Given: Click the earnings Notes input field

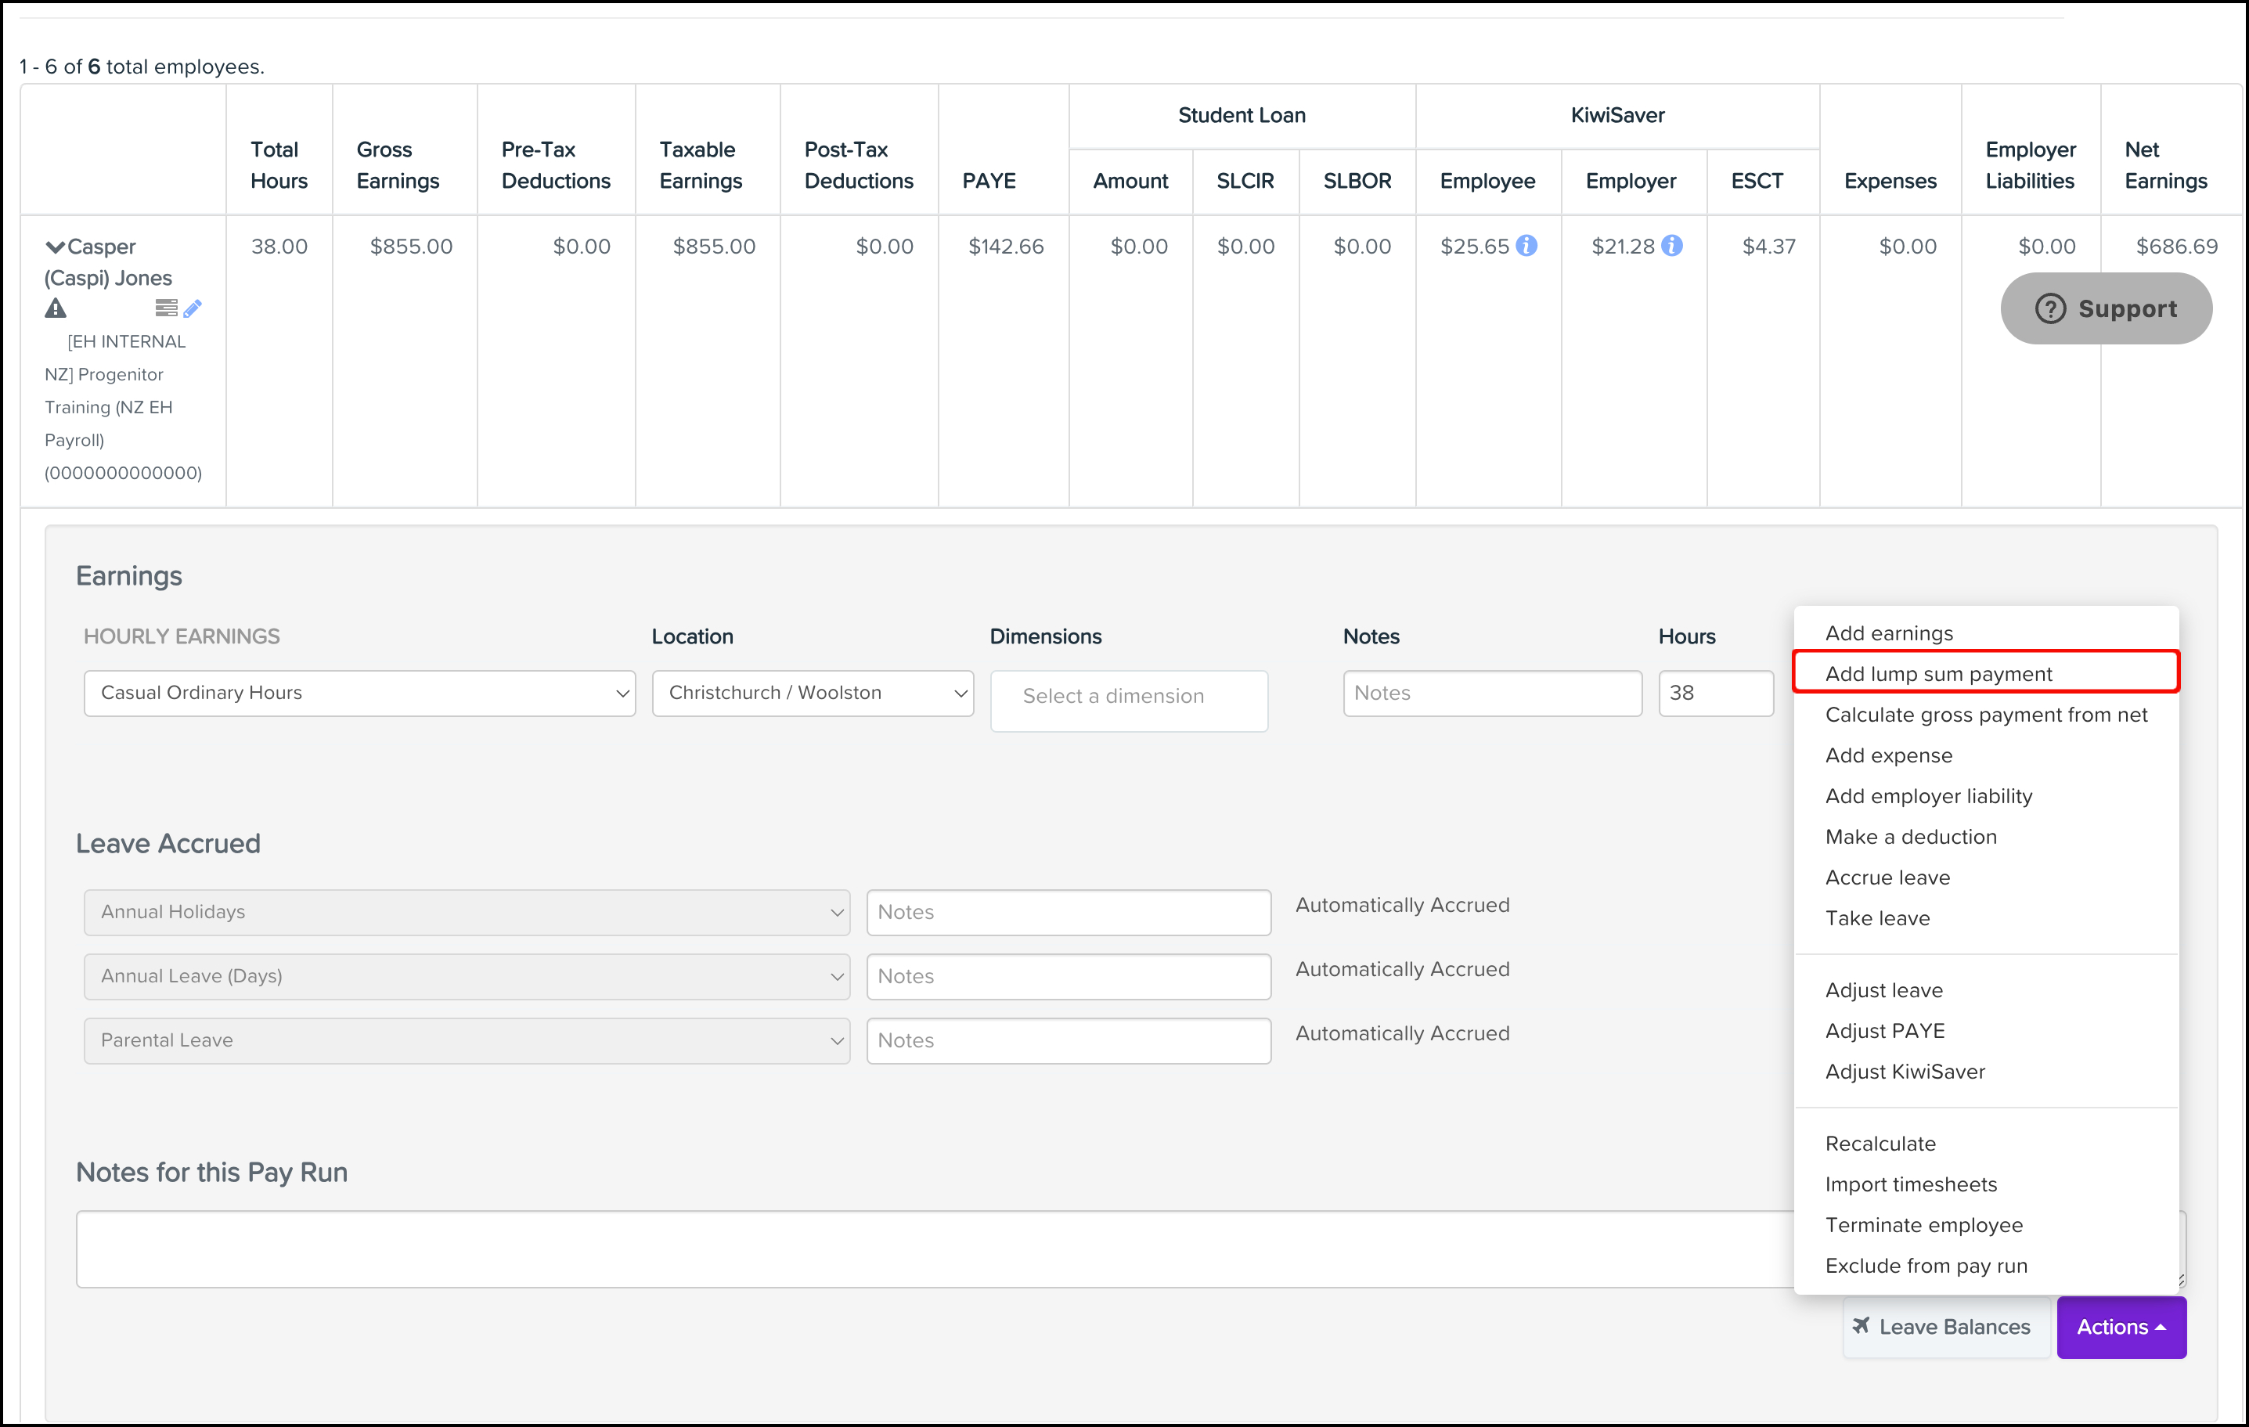Looking at the screenshot, I should 1493,693.
